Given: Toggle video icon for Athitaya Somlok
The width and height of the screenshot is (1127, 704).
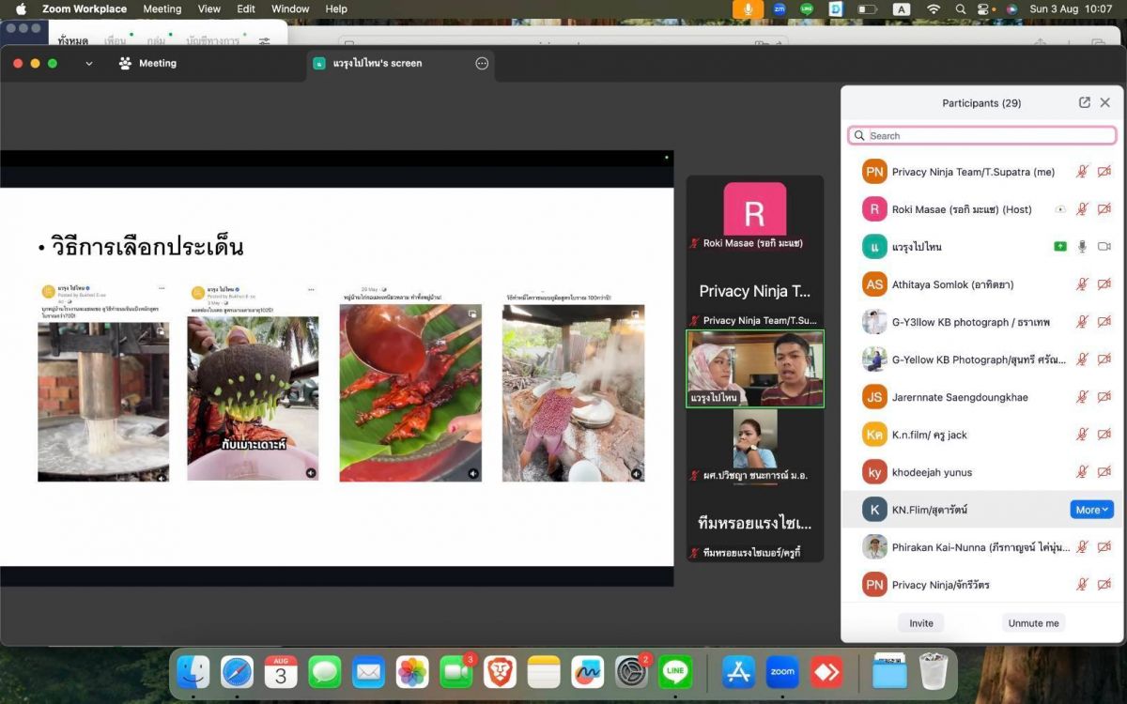Looking at the screenshot, I should (1104, 284).
